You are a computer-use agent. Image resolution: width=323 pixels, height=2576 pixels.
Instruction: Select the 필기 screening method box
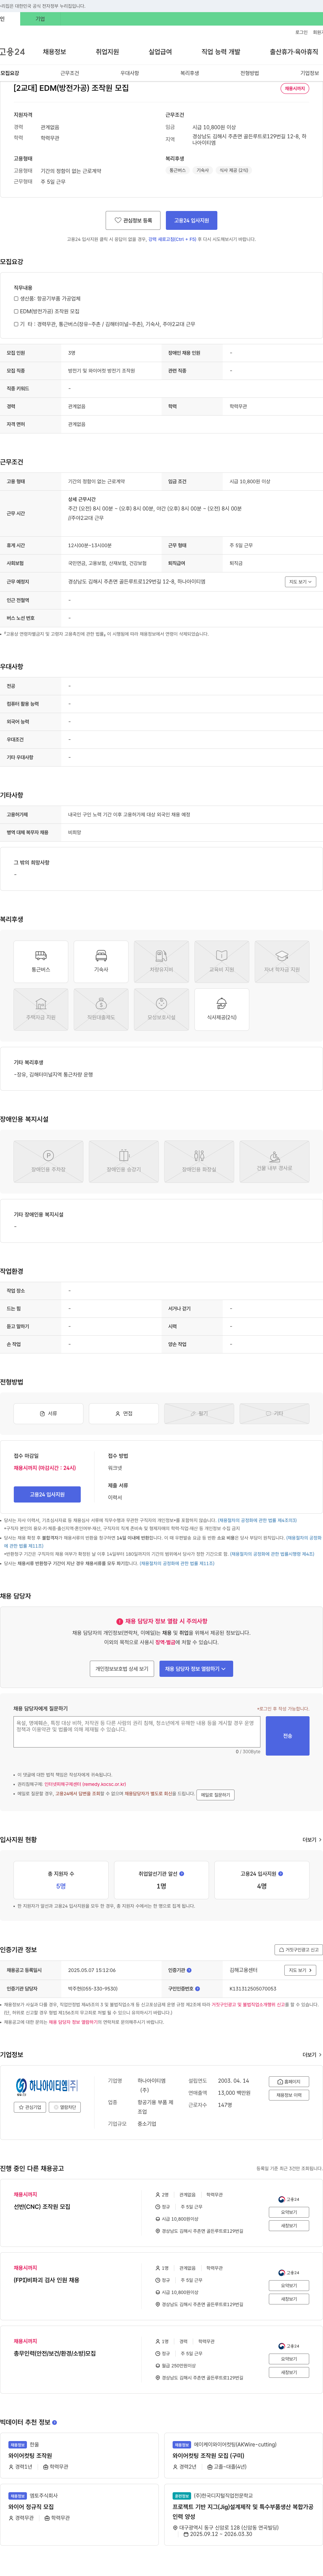(199, 1413)
